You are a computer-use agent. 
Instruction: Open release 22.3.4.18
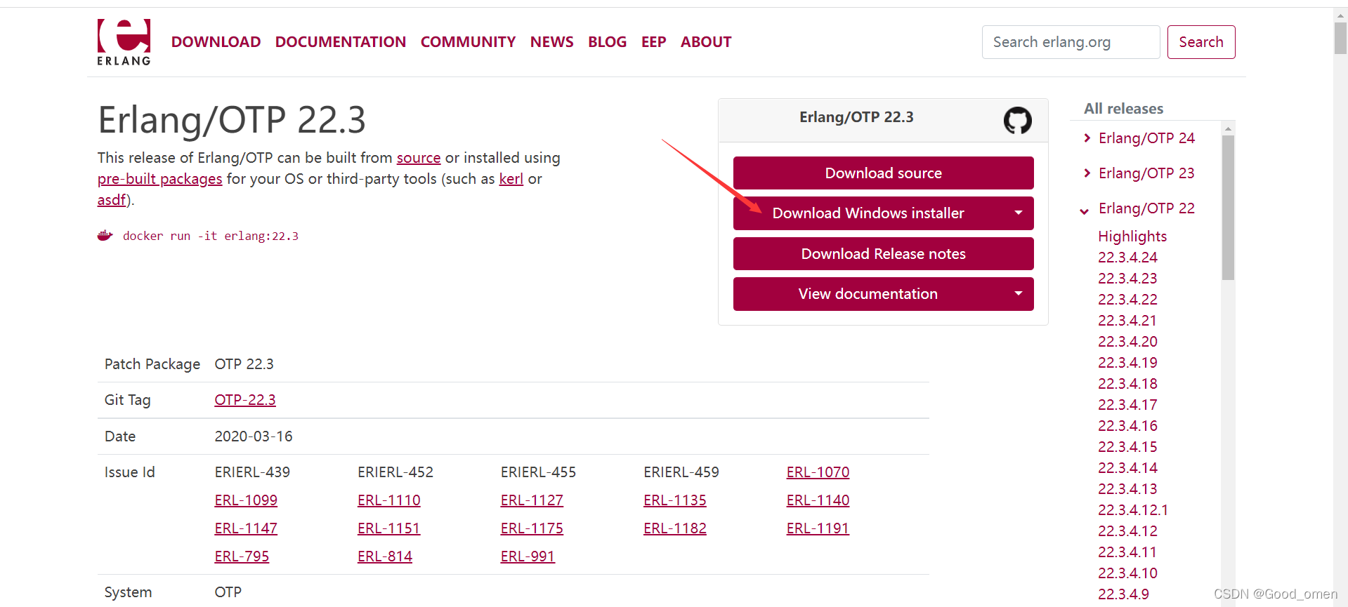pos(1127,384)
